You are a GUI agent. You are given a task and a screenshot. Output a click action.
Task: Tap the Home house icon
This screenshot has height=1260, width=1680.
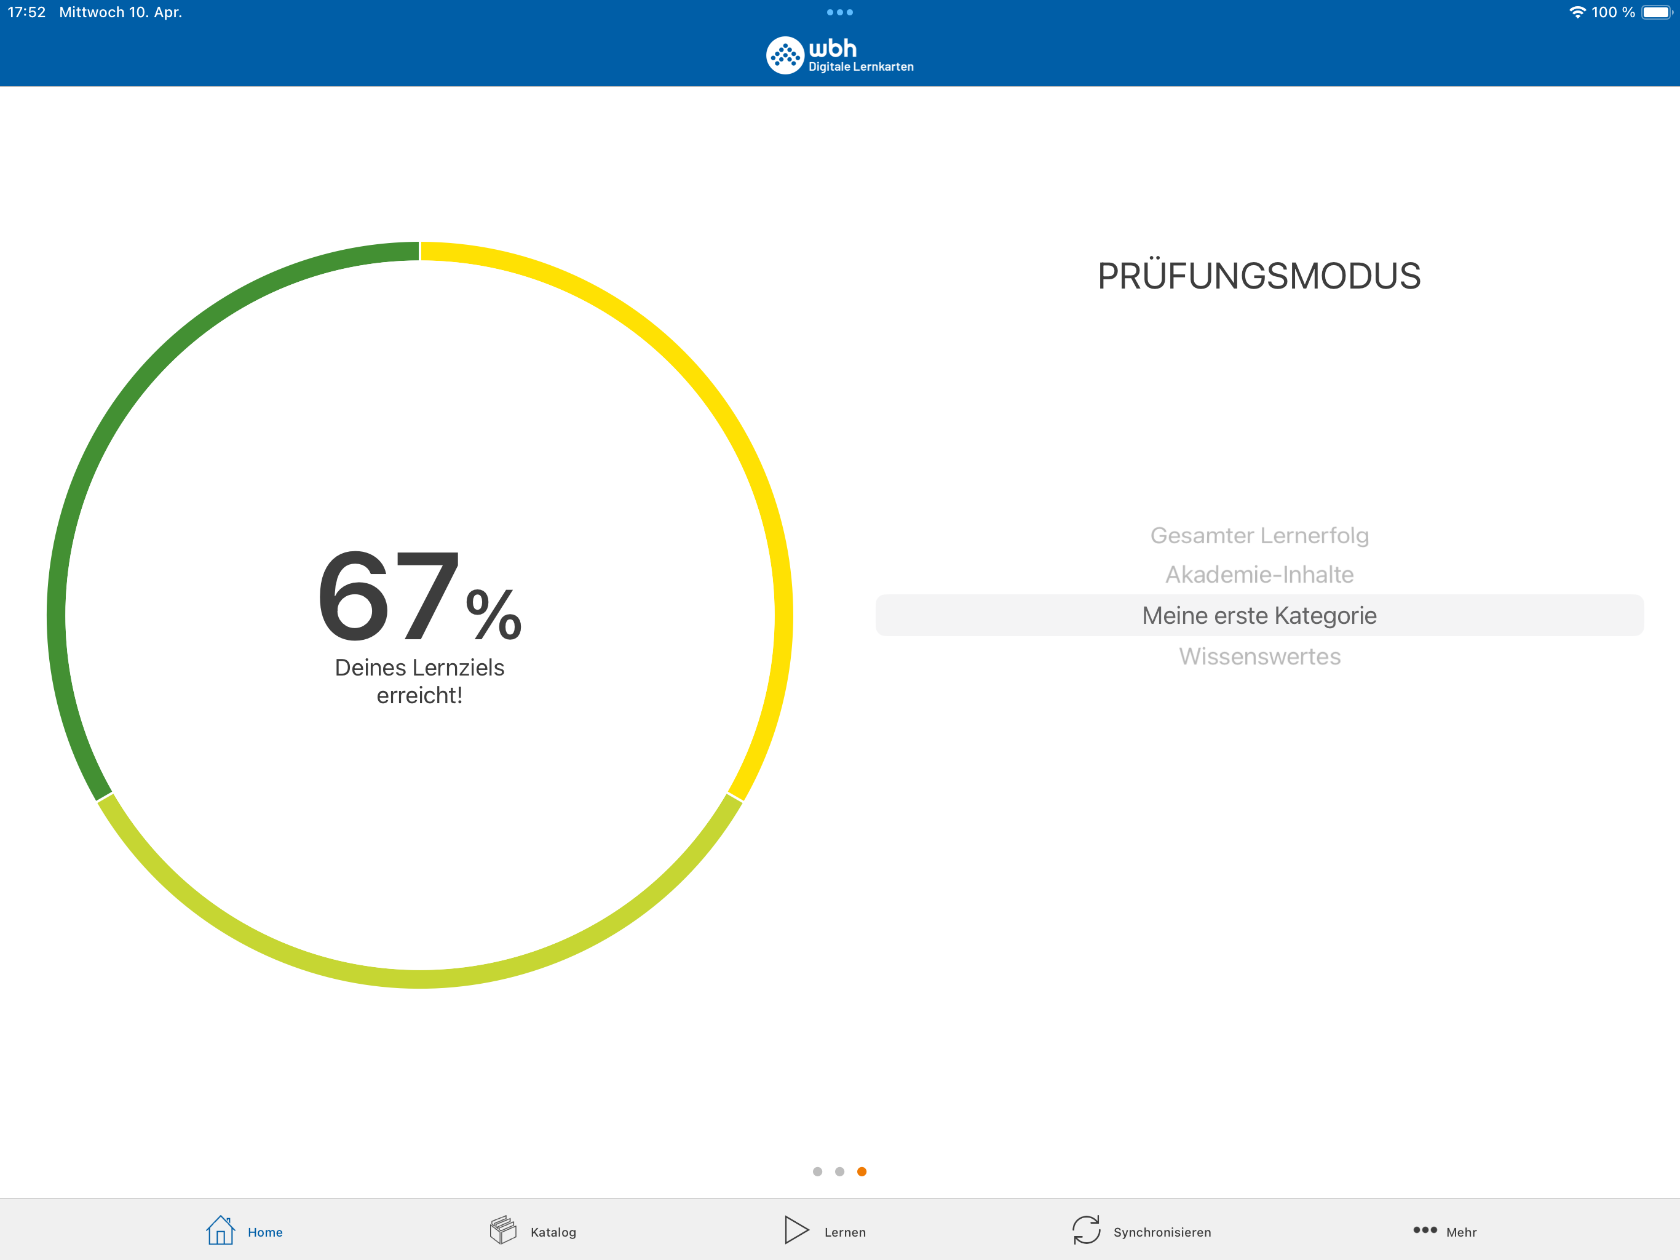click(x=220, y=1230)
